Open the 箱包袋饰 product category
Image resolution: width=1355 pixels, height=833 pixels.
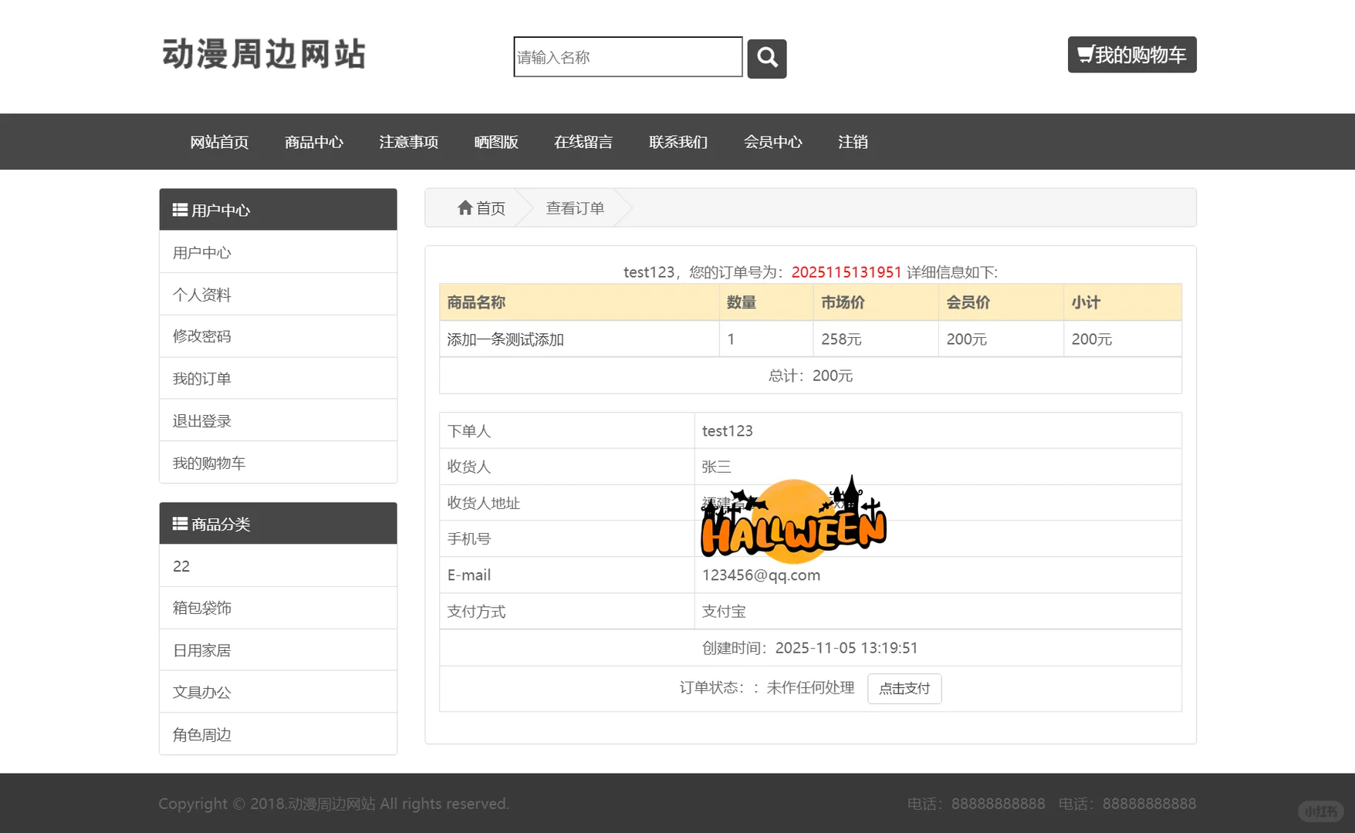click(201, 608)
